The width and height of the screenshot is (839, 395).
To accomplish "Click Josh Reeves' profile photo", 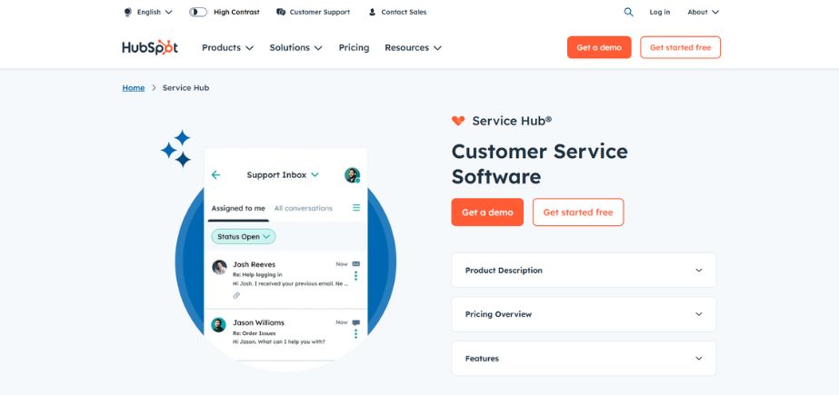I will point(219,267).
